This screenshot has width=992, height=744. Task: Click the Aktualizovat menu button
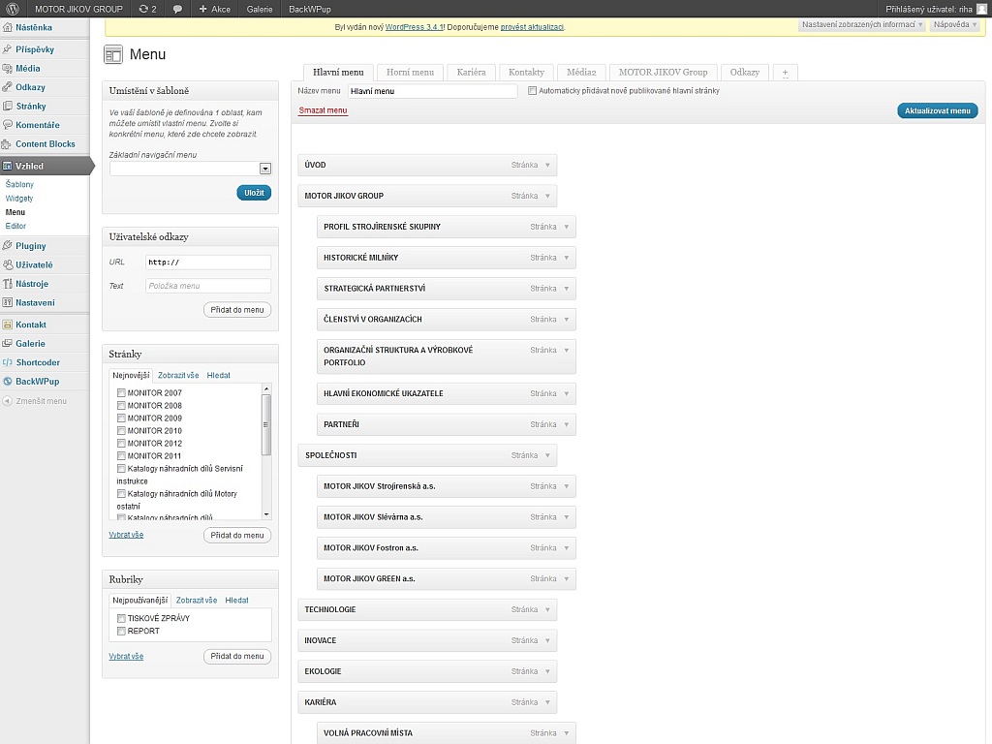click(x=937, y=111)
